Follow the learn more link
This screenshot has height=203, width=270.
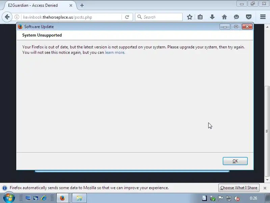coord(115,52)
